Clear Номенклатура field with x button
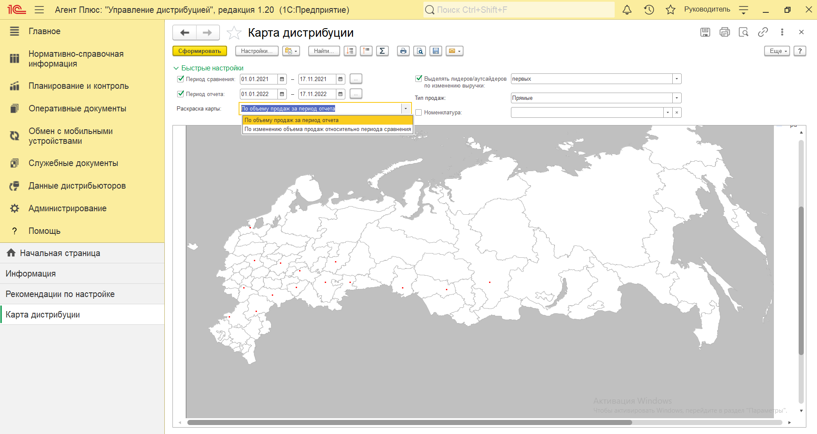Viewport: 817px width, 434px height. click(677, 113)
